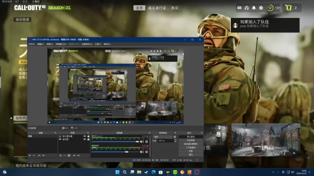Open Microsoft Store from taskbar

point(161,172)
